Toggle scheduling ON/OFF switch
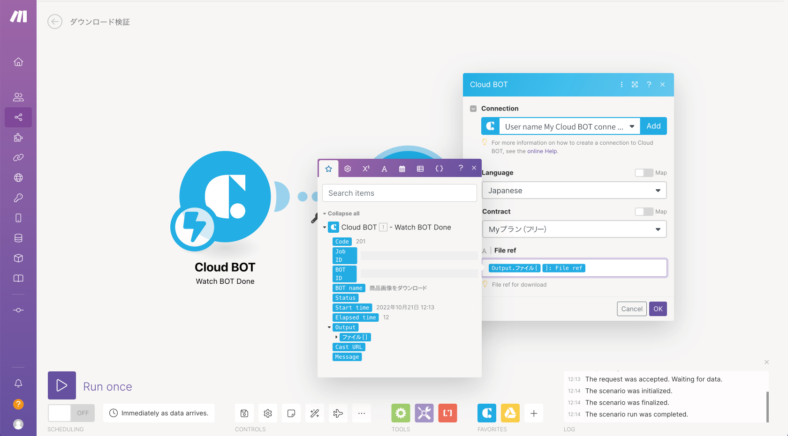The image size is (788, 436). point(71,413)
